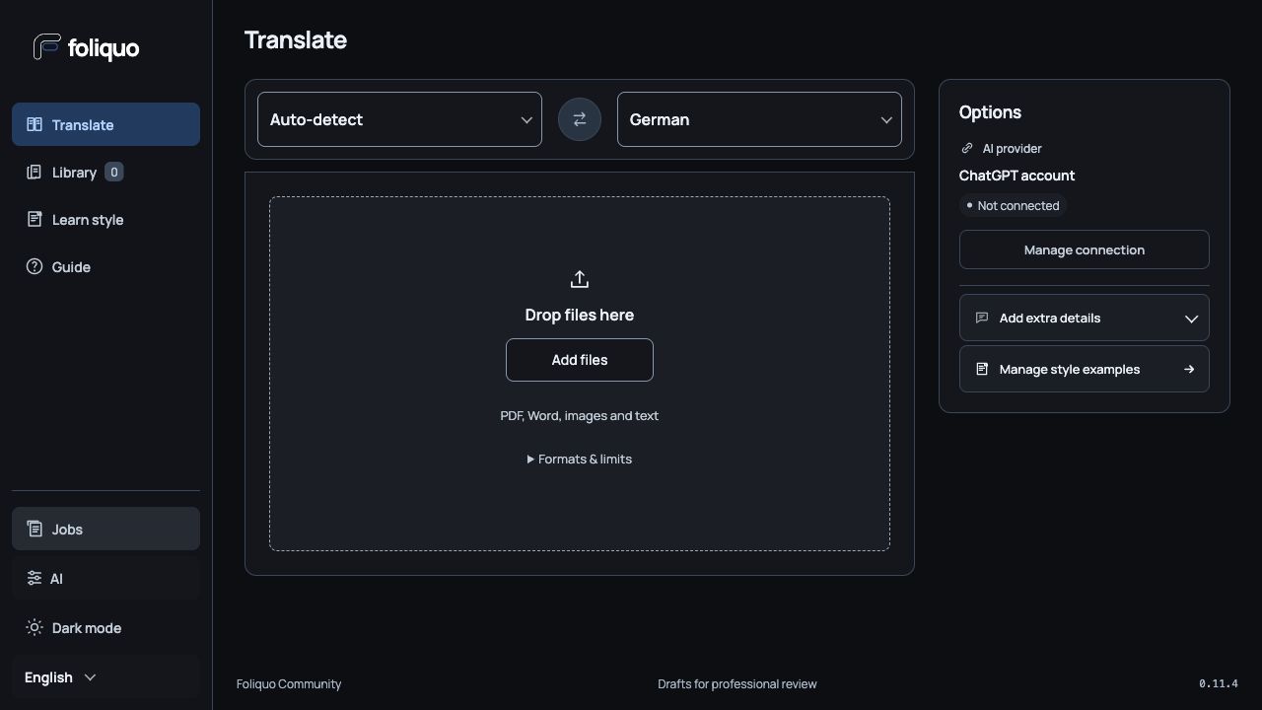Screen dimensions: 1262x710
Task: Click Drafts for professional review text
Action: (x=737, y=683)
